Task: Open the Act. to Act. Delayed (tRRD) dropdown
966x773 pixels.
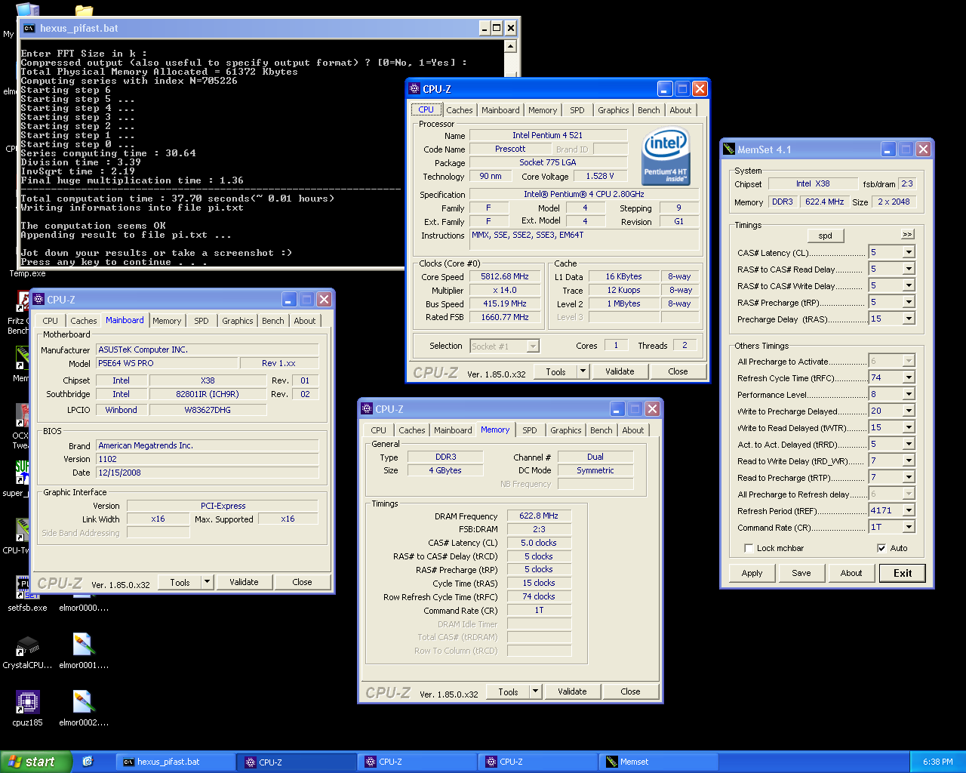Action: [909, 444]
